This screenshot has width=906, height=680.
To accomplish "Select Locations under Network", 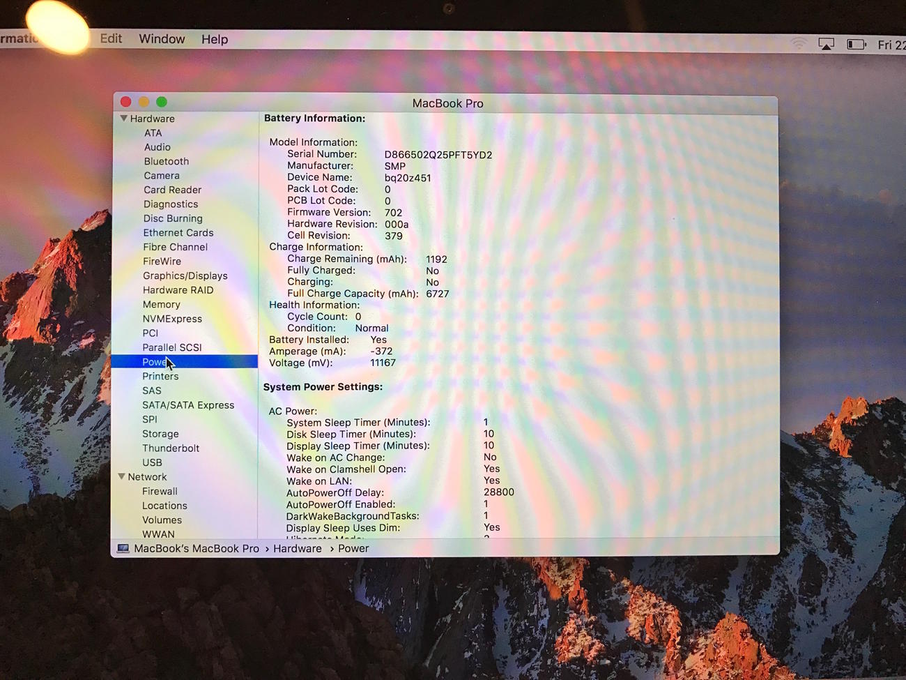I will point(164,506).
